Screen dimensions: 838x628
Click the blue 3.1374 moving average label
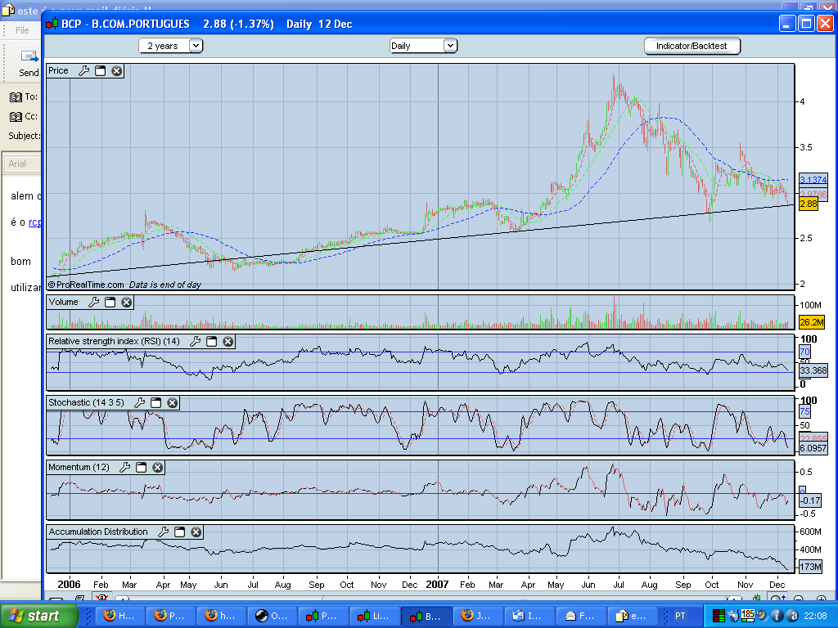(813, 179)
